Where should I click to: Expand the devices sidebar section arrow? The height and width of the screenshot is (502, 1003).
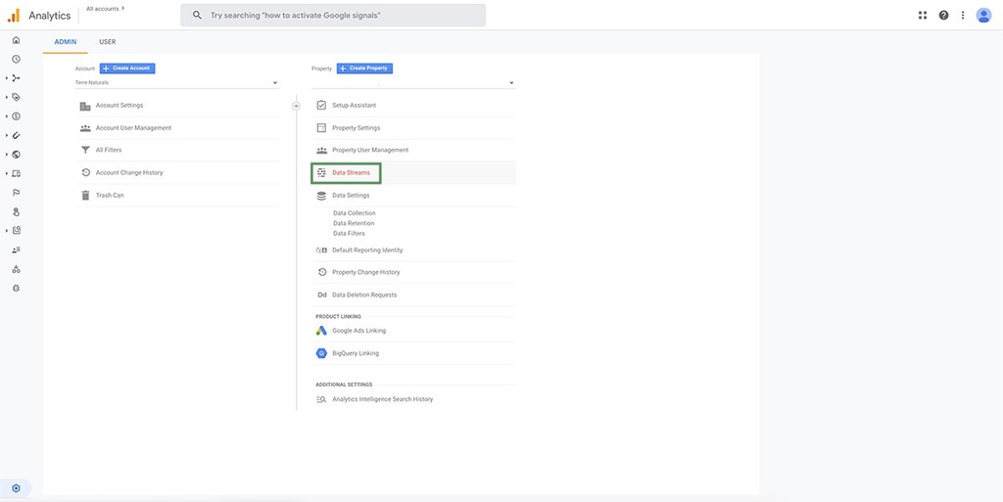point(7,174)
